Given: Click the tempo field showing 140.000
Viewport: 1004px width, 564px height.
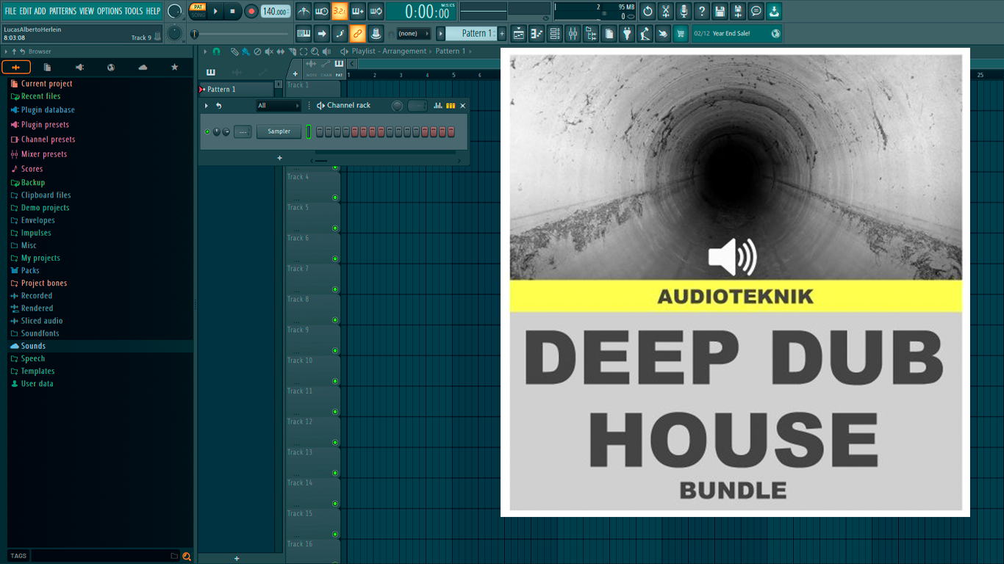Looking at the screenshot, I should 275,11.
